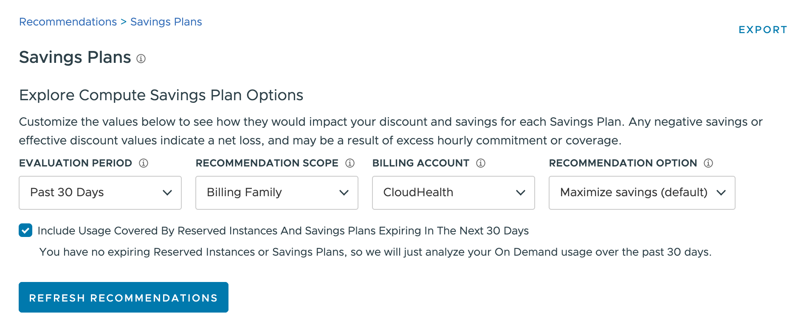Screen dimensions: 812x327
Task: Open the Evaluation Period dropdown
Action: (x=100, y=193)
